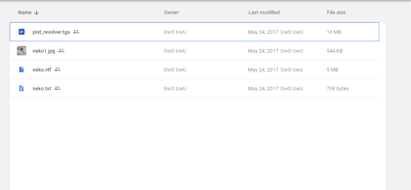Click the neko.txt document icon
Image resolution: width=411 pixels, height=190 pixels.
22,88
